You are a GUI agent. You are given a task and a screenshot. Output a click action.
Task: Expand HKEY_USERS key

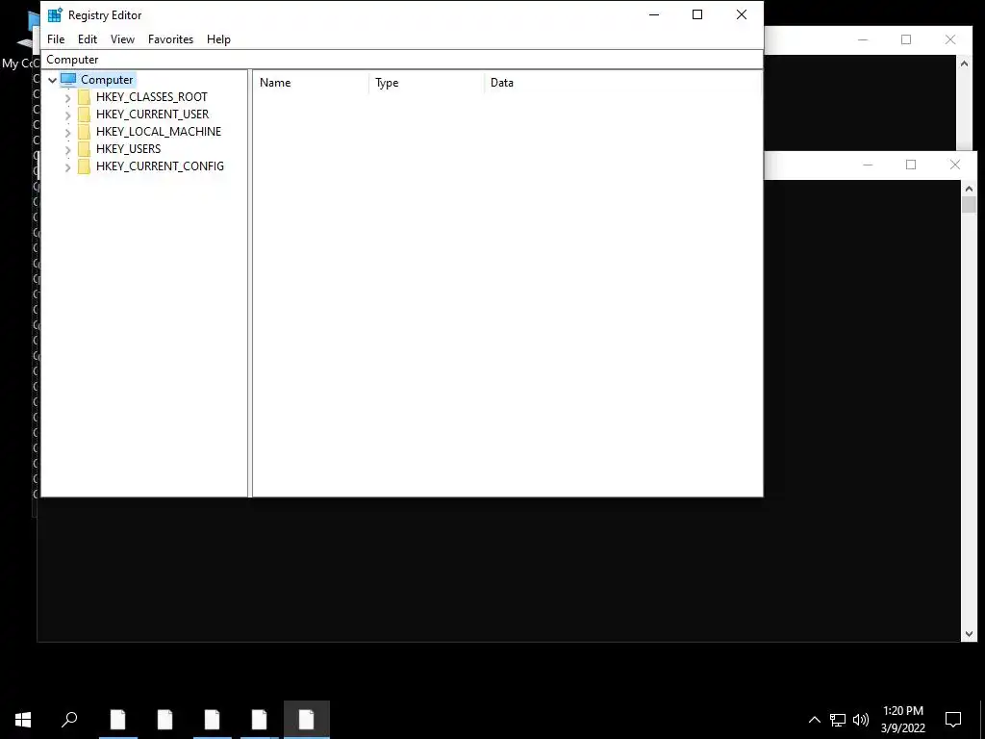pyautogui.click(x=68, y=149)
